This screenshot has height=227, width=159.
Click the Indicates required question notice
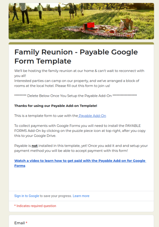click(35, 206)
